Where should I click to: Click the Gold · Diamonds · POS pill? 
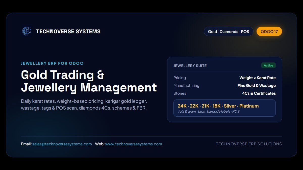click(x=229, y=31)
